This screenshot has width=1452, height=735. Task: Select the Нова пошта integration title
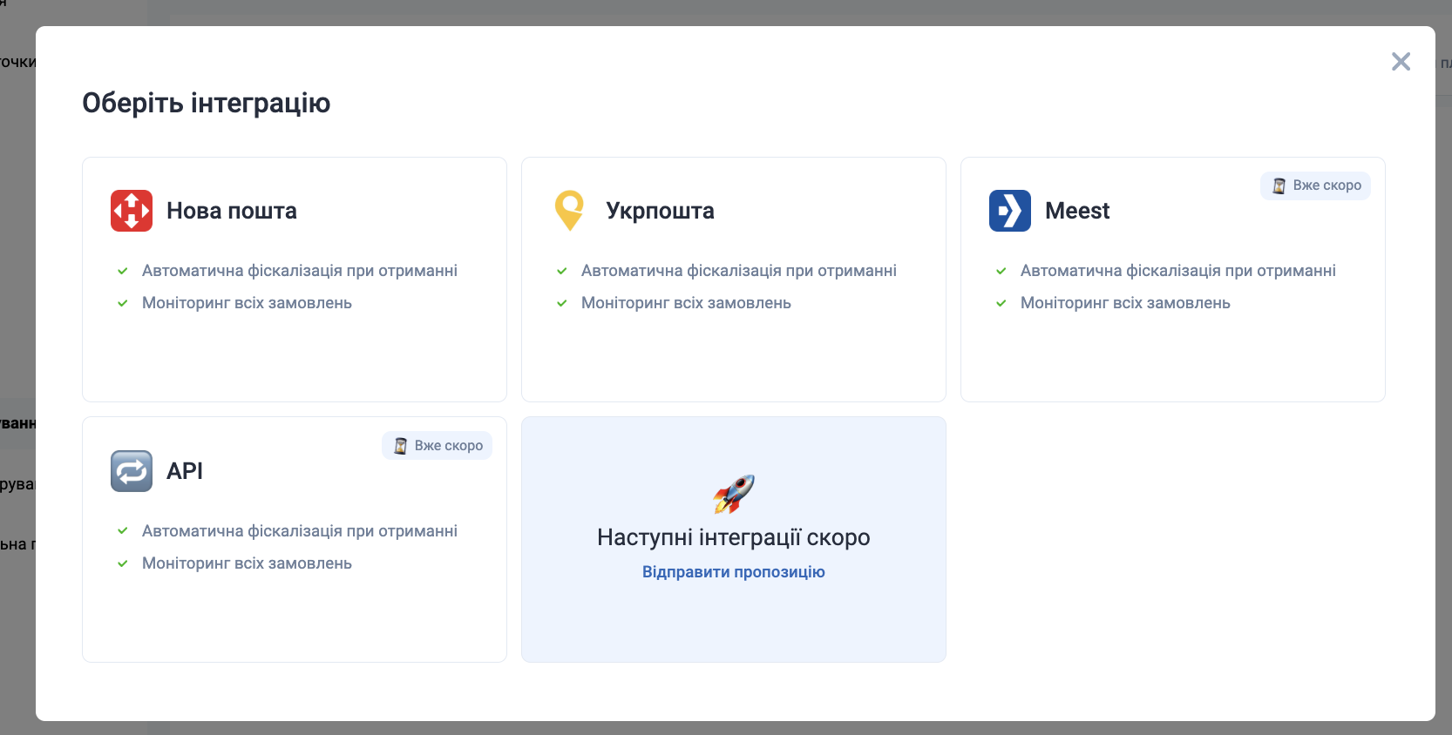pyautogui.click(x=232, y=211)
